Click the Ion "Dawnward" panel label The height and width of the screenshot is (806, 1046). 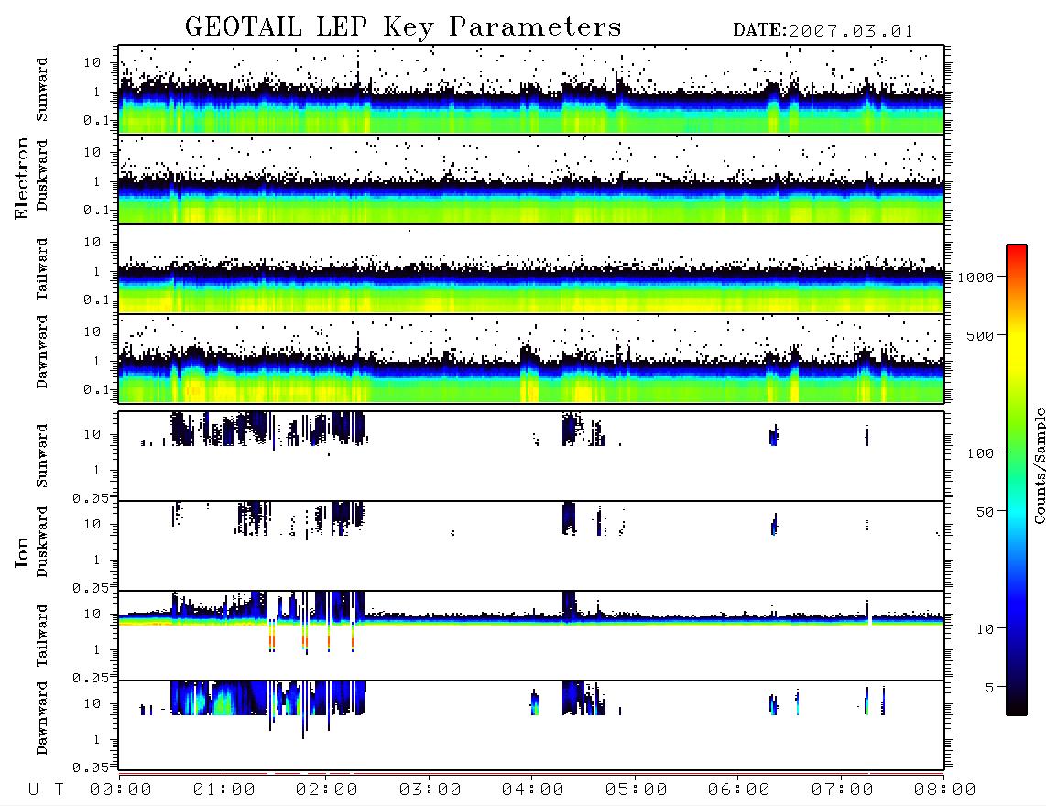[x=42, y=719]
